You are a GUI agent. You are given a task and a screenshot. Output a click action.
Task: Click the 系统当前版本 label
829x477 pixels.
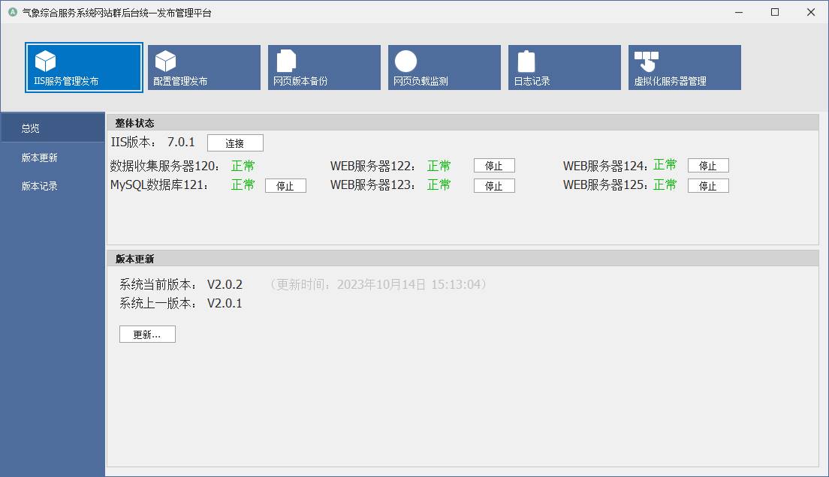tap(158, 285)
